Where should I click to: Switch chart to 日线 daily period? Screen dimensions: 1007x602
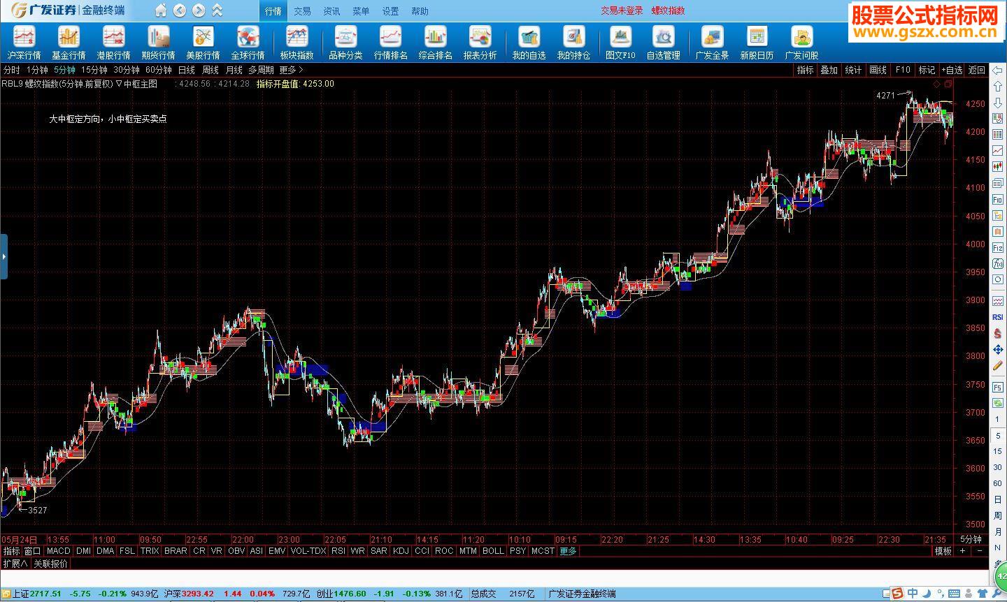click(x=187, y=70)
